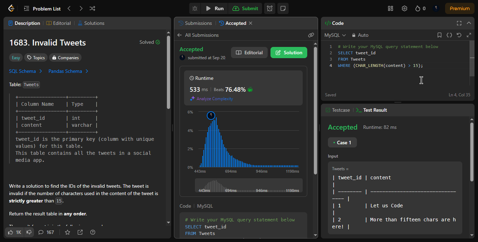The height and width of the screenshot is (242, 478).
Task: Switch to the Test Result tab
Action: pos(371,110)
